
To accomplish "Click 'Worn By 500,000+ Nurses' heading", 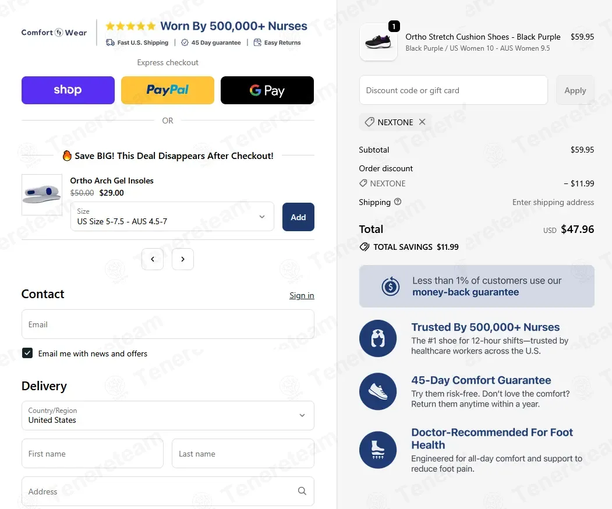I will [x=234, y=26].
